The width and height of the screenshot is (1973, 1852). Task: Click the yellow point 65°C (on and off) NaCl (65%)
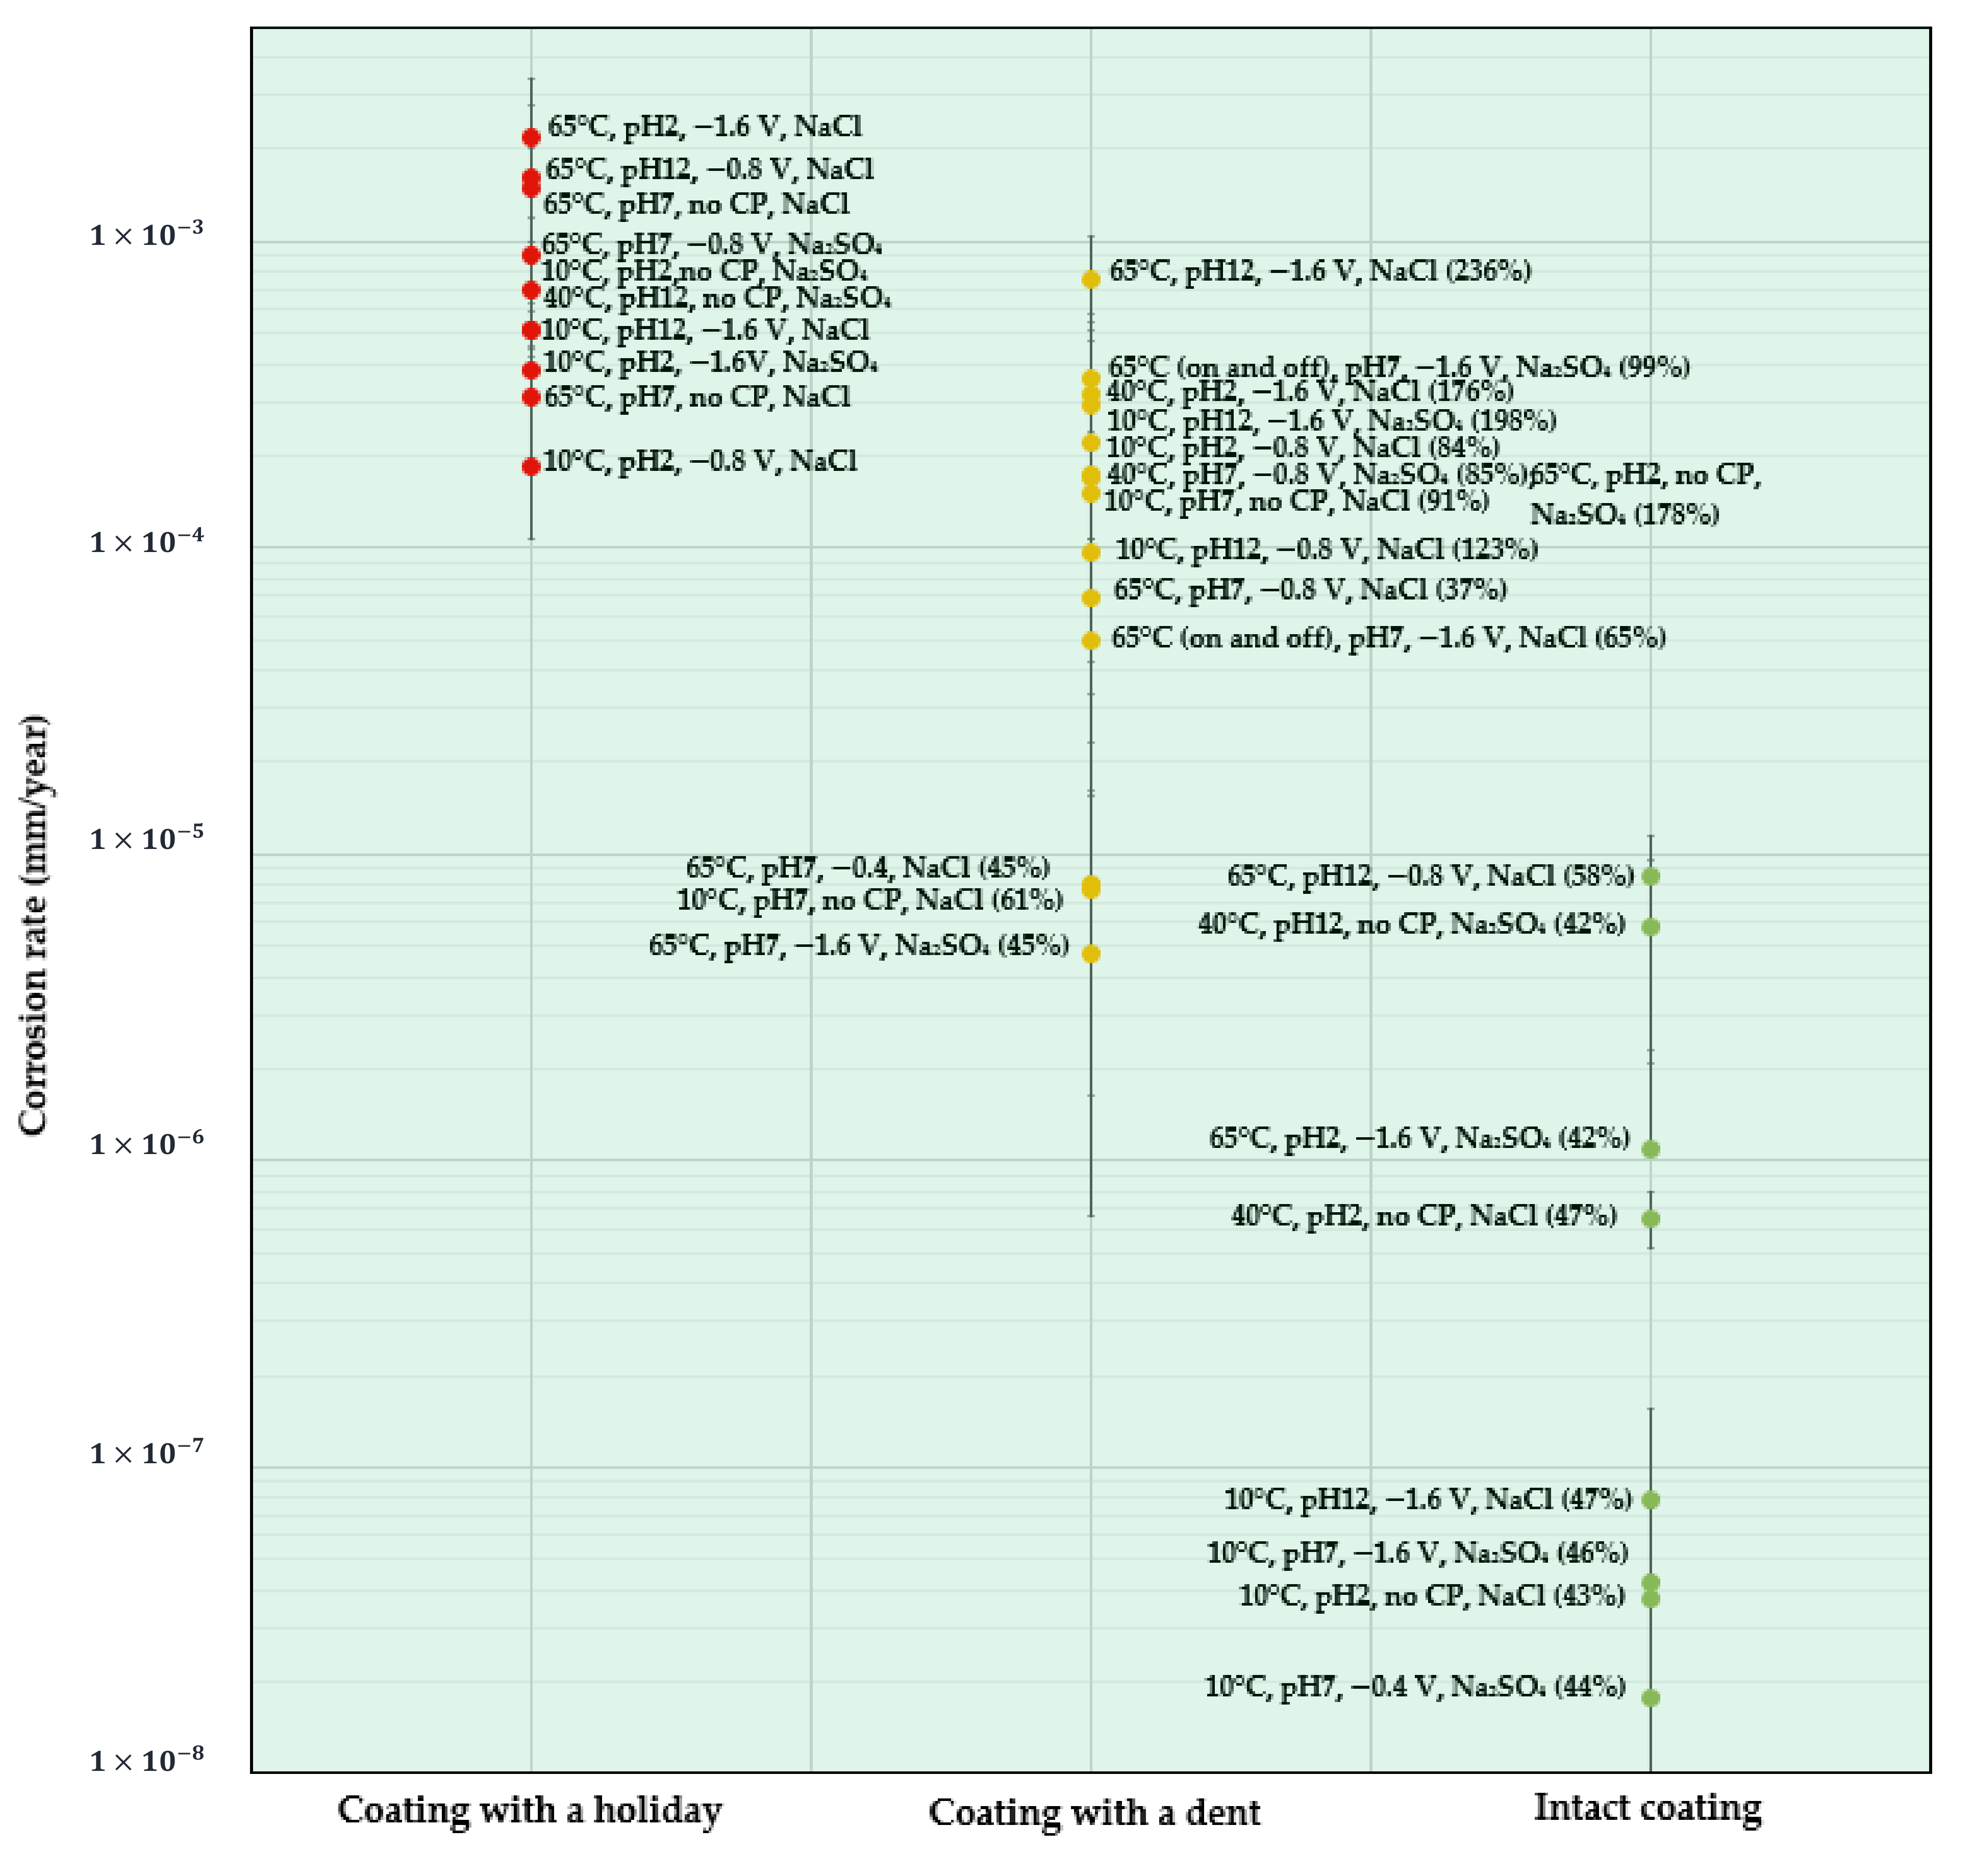1091,640
